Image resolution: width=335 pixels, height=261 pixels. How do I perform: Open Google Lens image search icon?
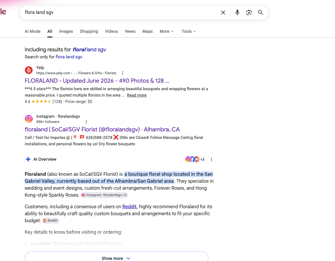(249, 12)
